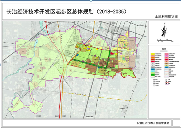This screenshot has height=128, width=181.
Task: Click the bright red parcel on the map
Action: 112,53
